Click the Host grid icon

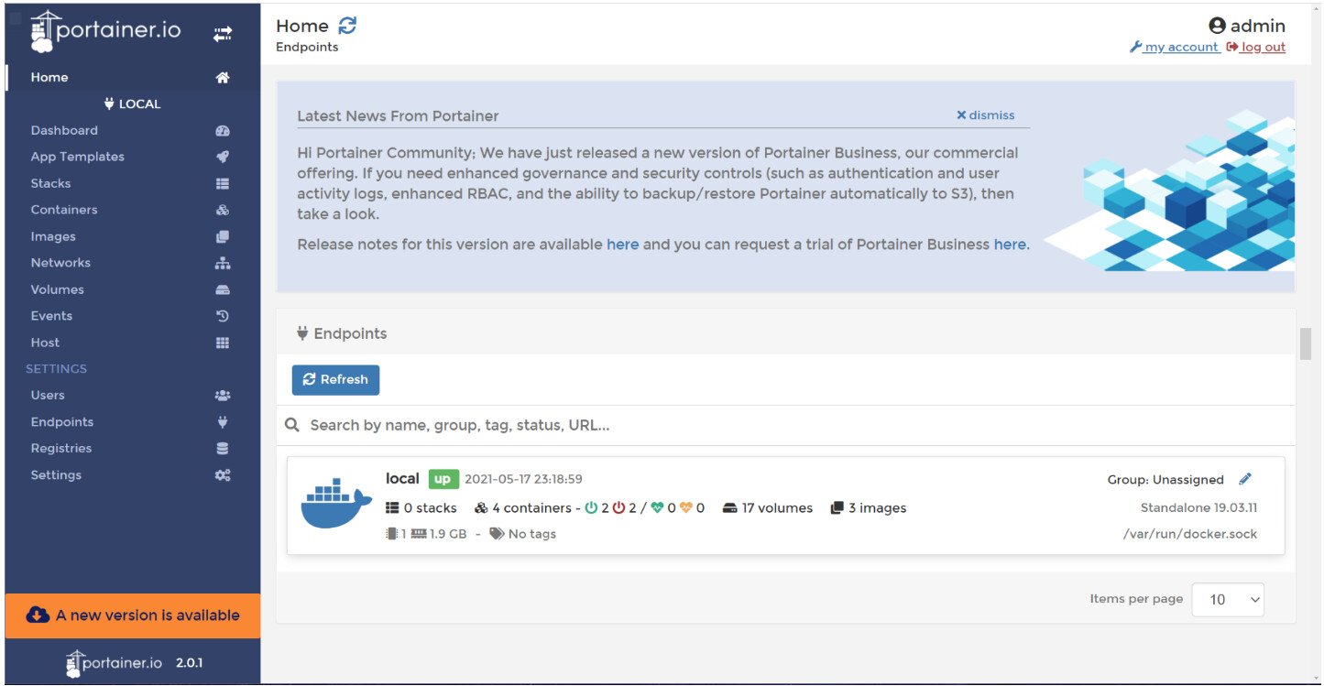(x=223, y=343)
